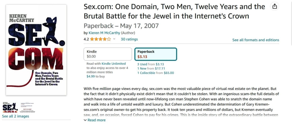Open the main book cover image
This screenshot has height=124, width=292.
[x=36, y=50]
